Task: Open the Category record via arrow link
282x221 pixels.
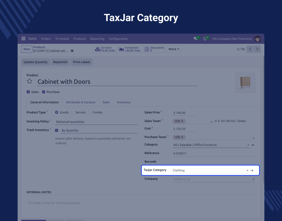Action: pyautogui.click(x=253, y=145)
